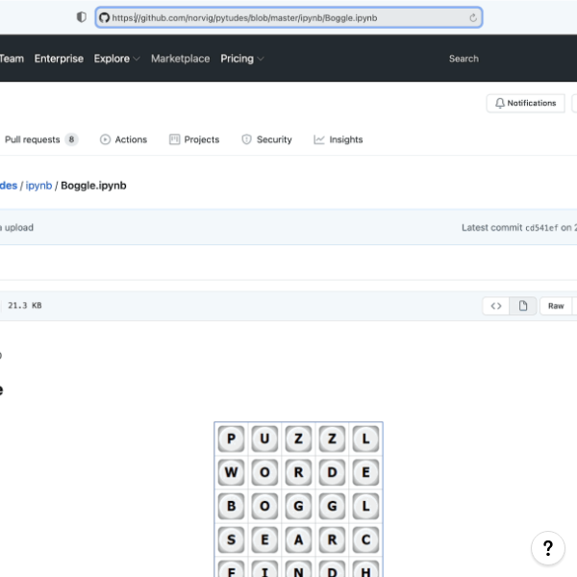Click the Insights graph icon
The width and height of the screenshot is (577, 577).
pyautogui.click(x=319, y=139)
